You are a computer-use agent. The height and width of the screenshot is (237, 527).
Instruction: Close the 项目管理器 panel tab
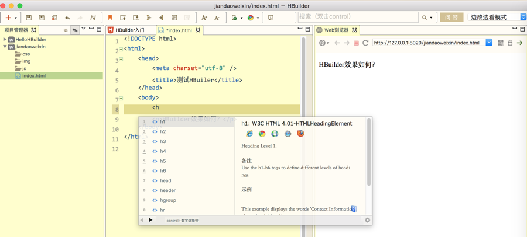point(33,30)
